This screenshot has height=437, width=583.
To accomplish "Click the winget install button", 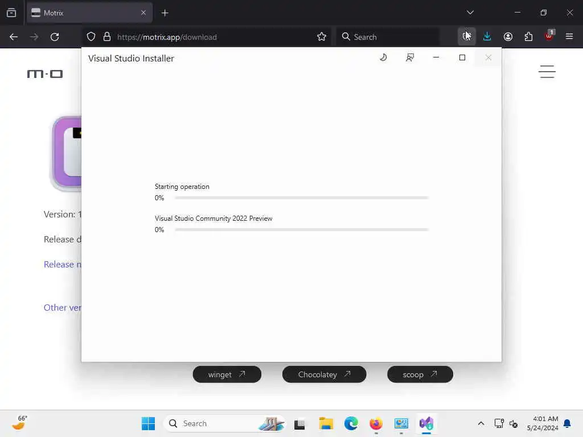I will (x=227, y=374).
